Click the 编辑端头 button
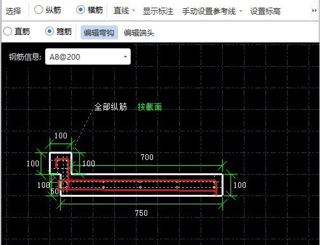Screen dimensions: 320x245 point(139,32)
